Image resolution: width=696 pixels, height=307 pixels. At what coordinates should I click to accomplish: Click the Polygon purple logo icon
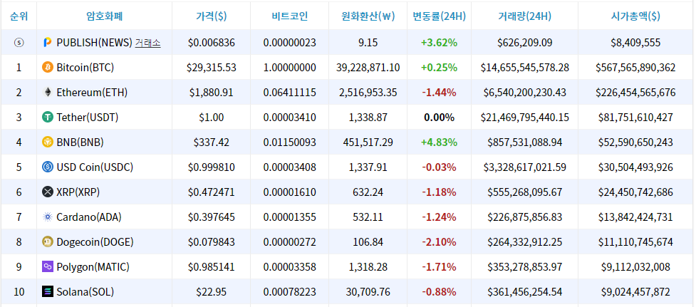[48, 266]
